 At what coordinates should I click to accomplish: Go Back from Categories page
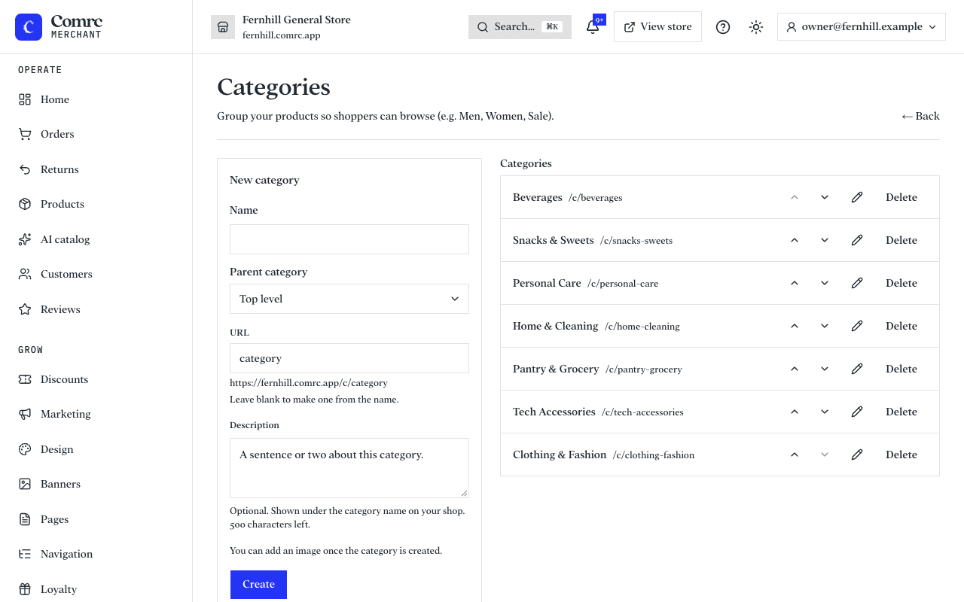click(x=920, y=116)
